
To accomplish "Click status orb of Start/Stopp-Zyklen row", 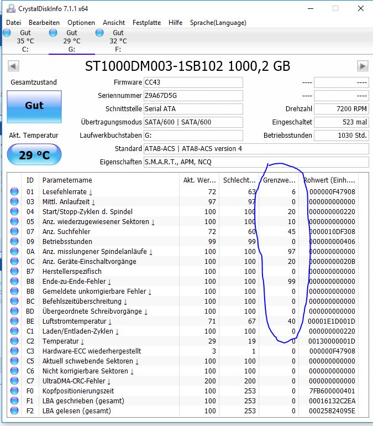I will click(14, 212).
